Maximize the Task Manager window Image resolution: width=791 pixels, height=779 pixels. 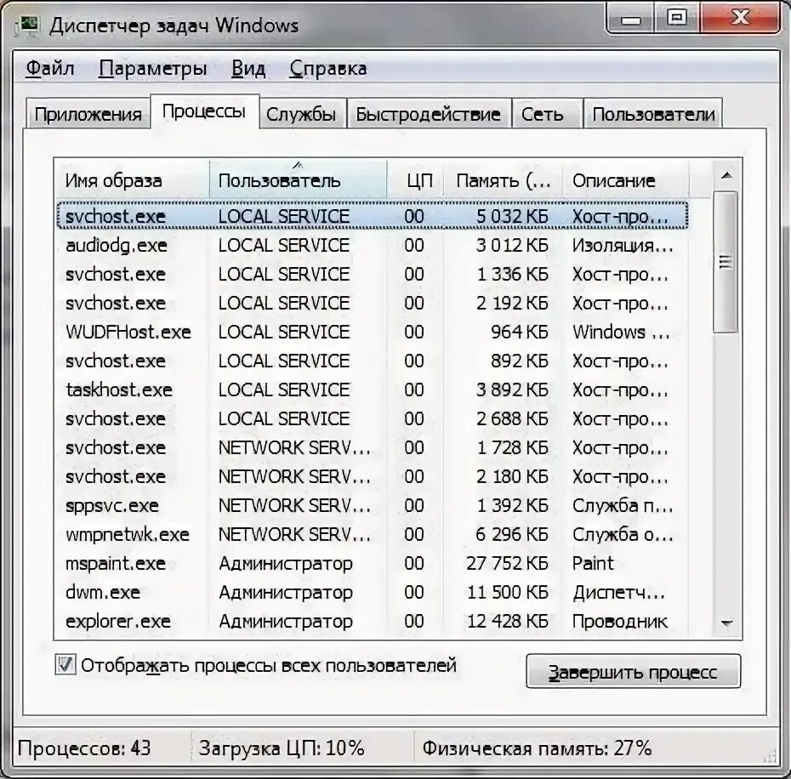pyautogui.click(x=677, y=18)
